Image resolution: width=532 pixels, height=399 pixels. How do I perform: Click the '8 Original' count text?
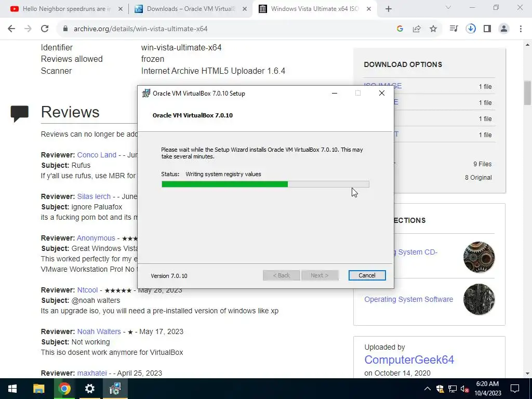[478, 178]
